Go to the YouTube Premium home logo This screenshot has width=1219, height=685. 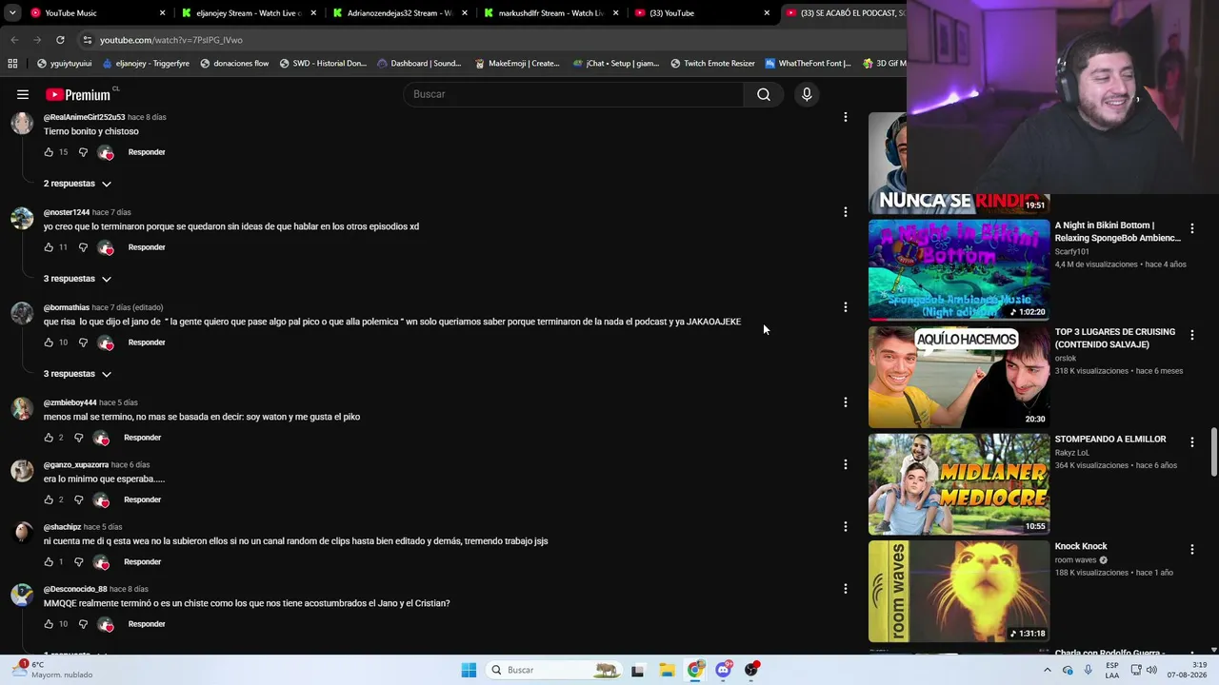[x=78, y=94]
